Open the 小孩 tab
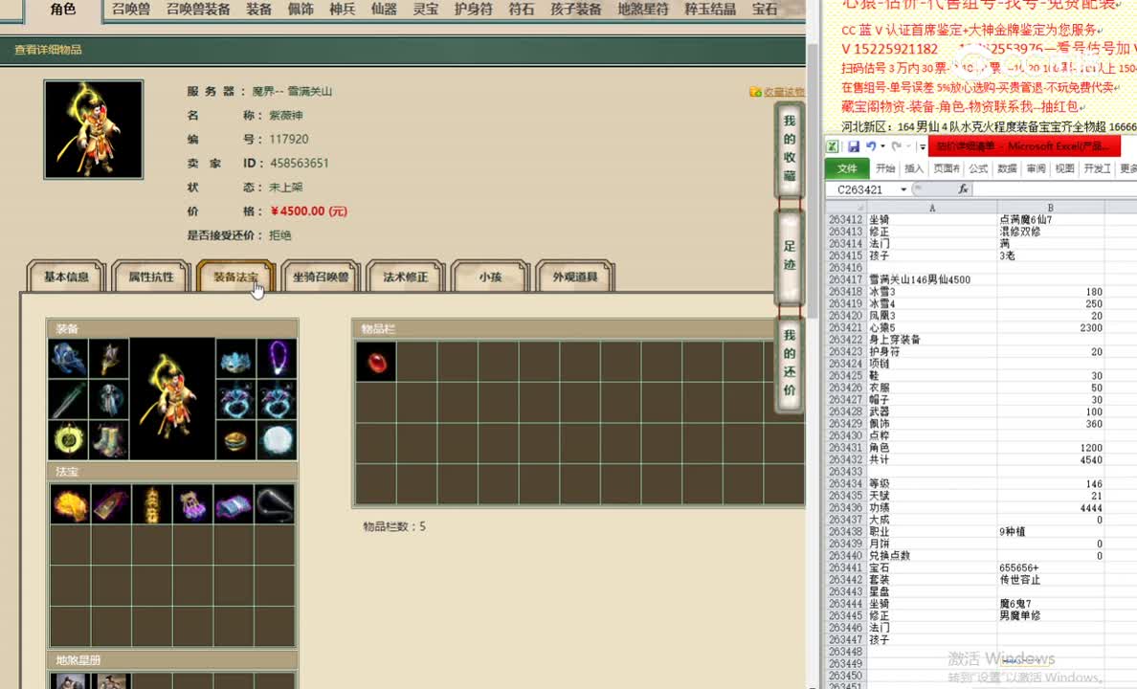 [x=490, y=277]
